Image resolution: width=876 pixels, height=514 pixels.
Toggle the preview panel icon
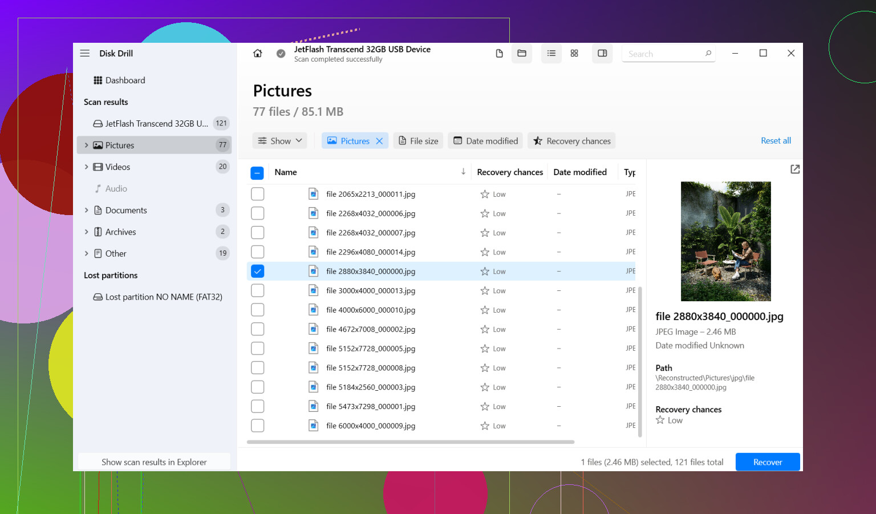coord(602,53)
